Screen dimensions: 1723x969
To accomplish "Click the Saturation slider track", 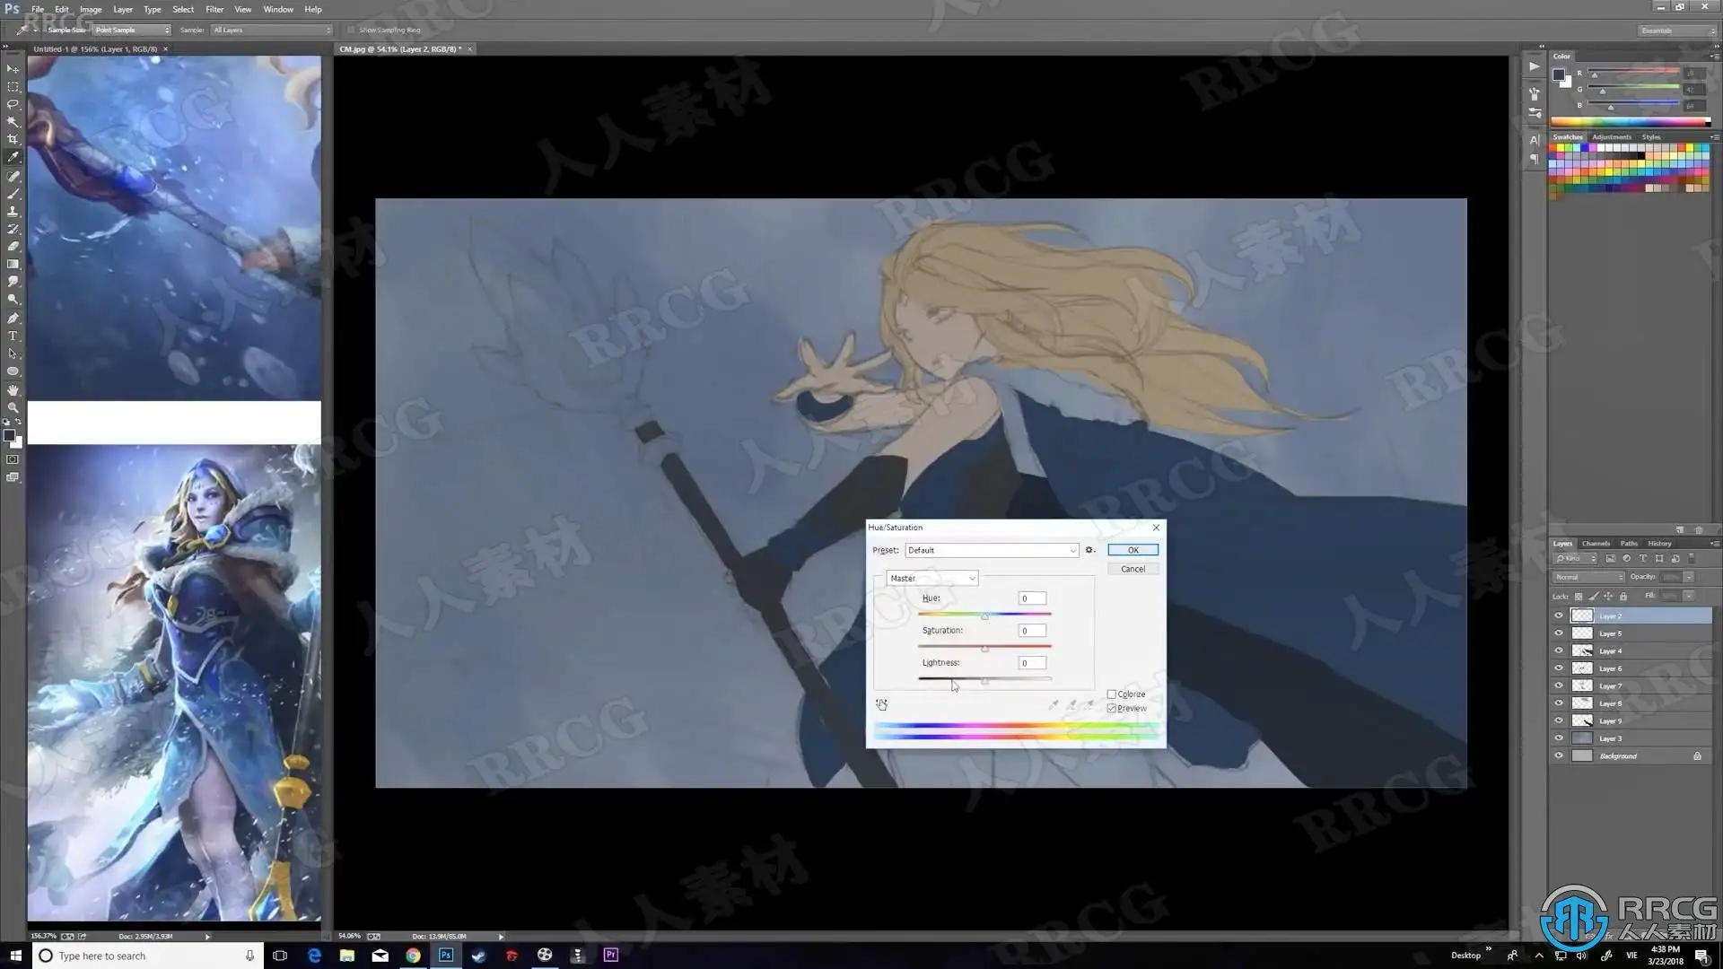I will tap(1014, 646).
